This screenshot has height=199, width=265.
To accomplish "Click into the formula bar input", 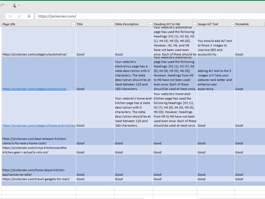I will point(150,16).
